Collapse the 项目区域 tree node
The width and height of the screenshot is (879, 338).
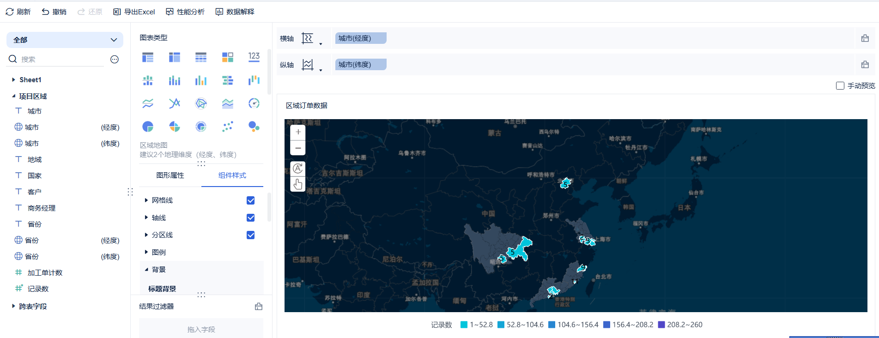pos(13,96)
